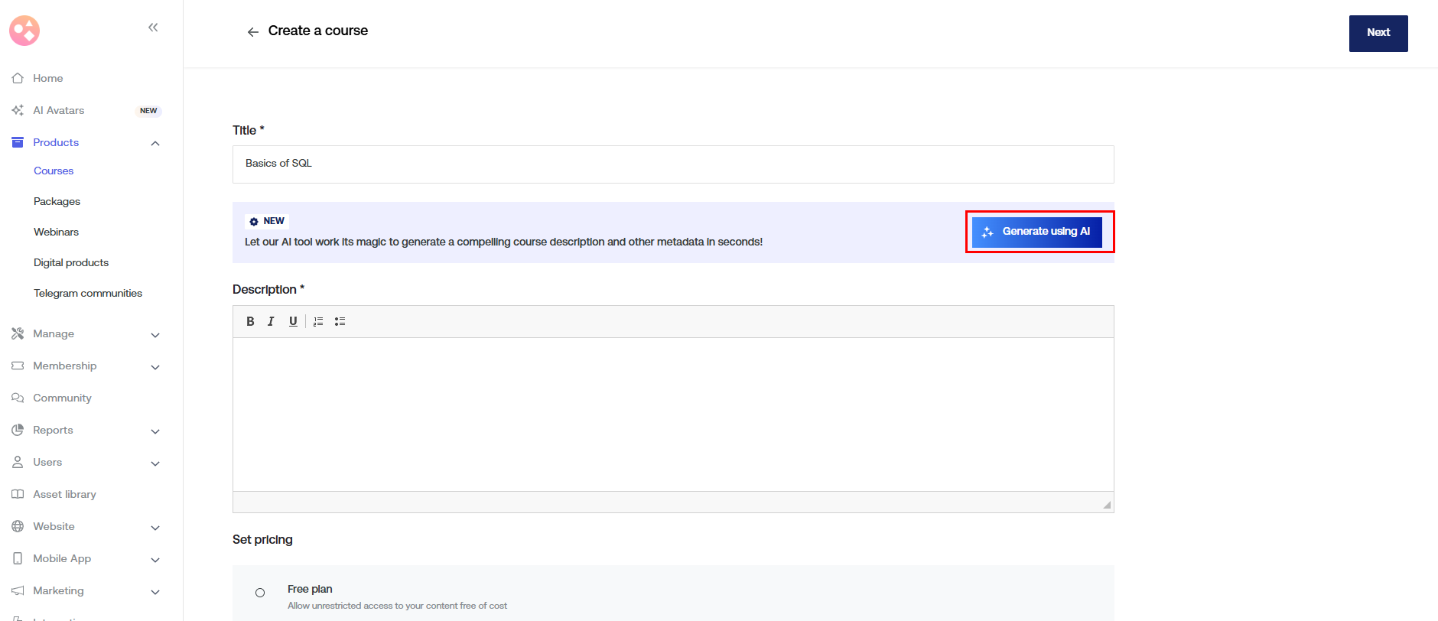This screenshot has width=1438, height=621.
Task: Click the platform logo in the sidebar
Action: click(x=24, y=31)
